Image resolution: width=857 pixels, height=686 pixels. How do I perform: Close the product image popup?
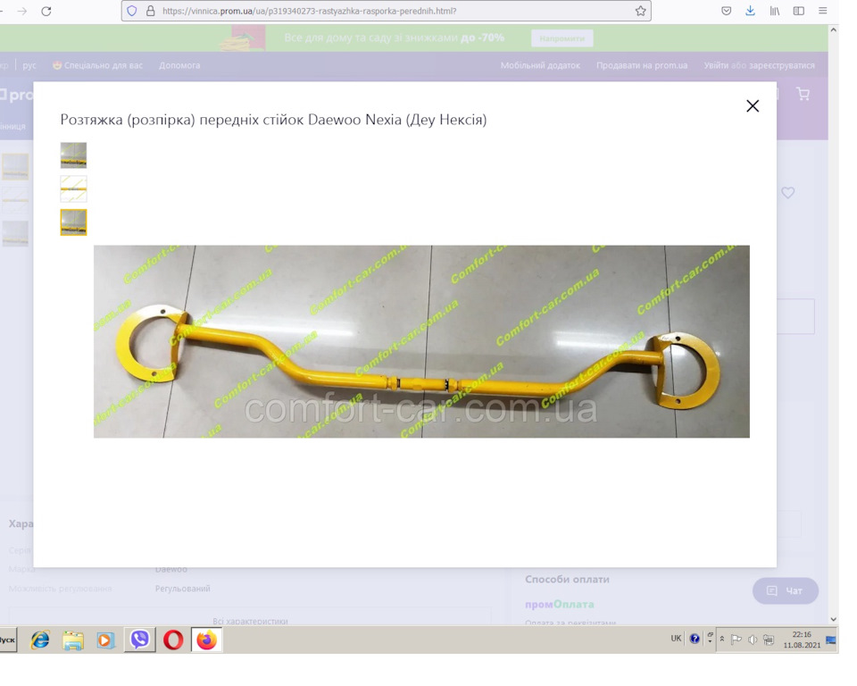[753, 106]
